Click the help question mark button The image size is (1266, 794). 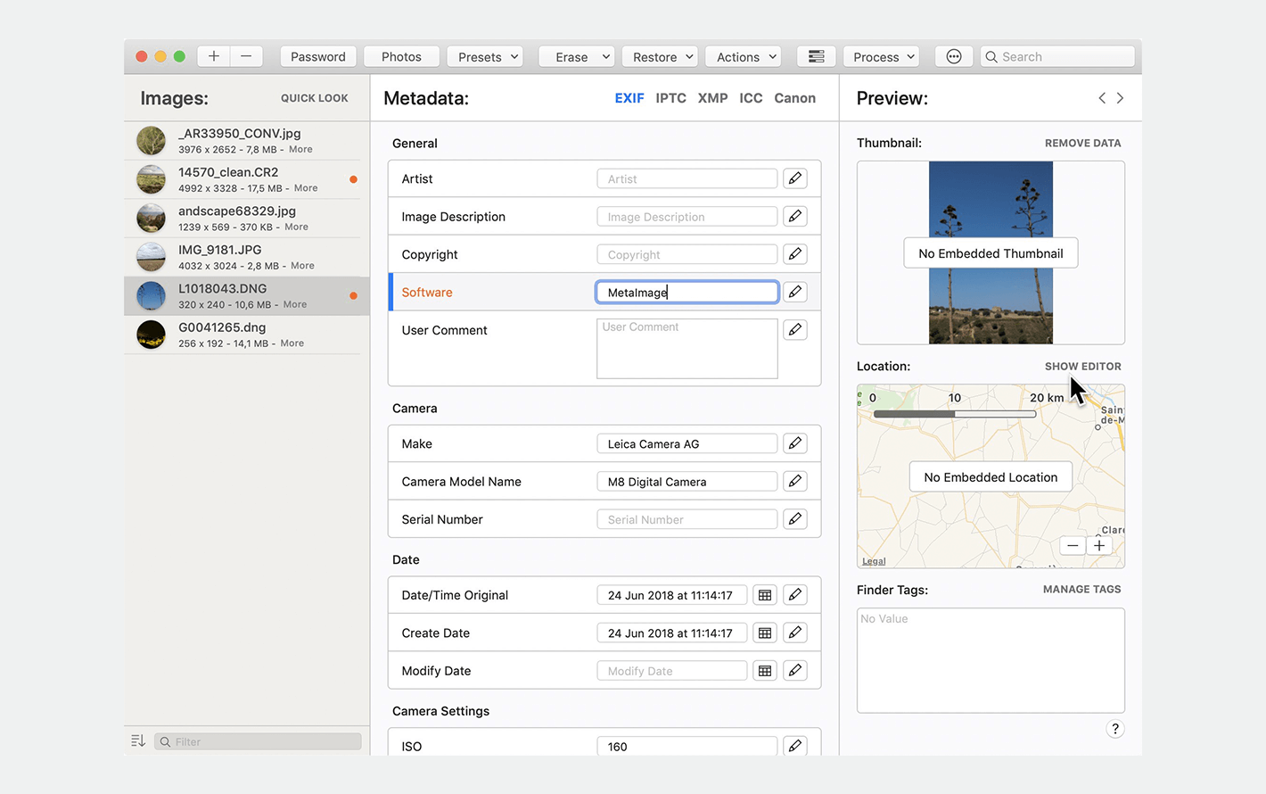click(1114, 729)
